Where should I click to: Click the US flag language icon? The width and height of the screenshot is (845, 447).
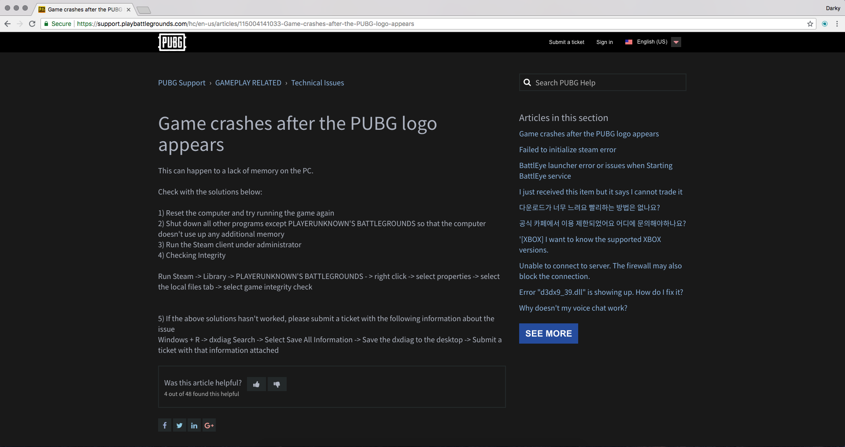click(x=629, y=42)
